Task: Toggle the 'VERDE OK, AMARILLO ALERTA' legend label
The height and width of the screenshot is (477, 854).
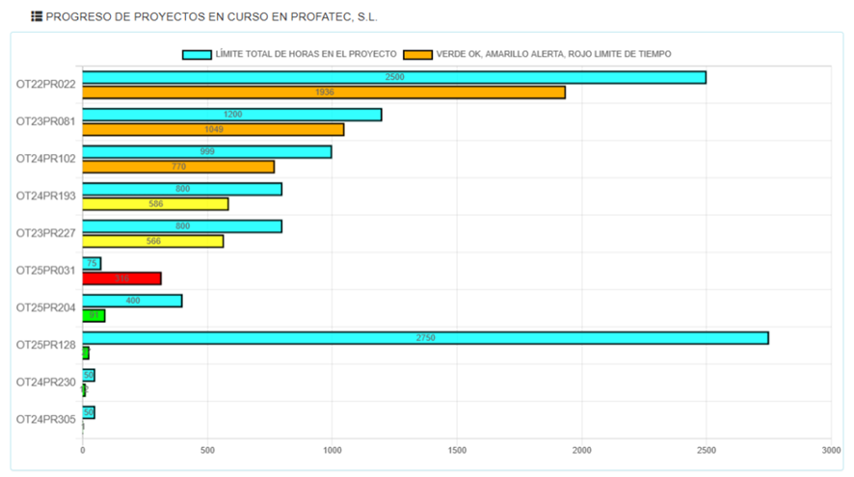Action: tap(553, 54)
